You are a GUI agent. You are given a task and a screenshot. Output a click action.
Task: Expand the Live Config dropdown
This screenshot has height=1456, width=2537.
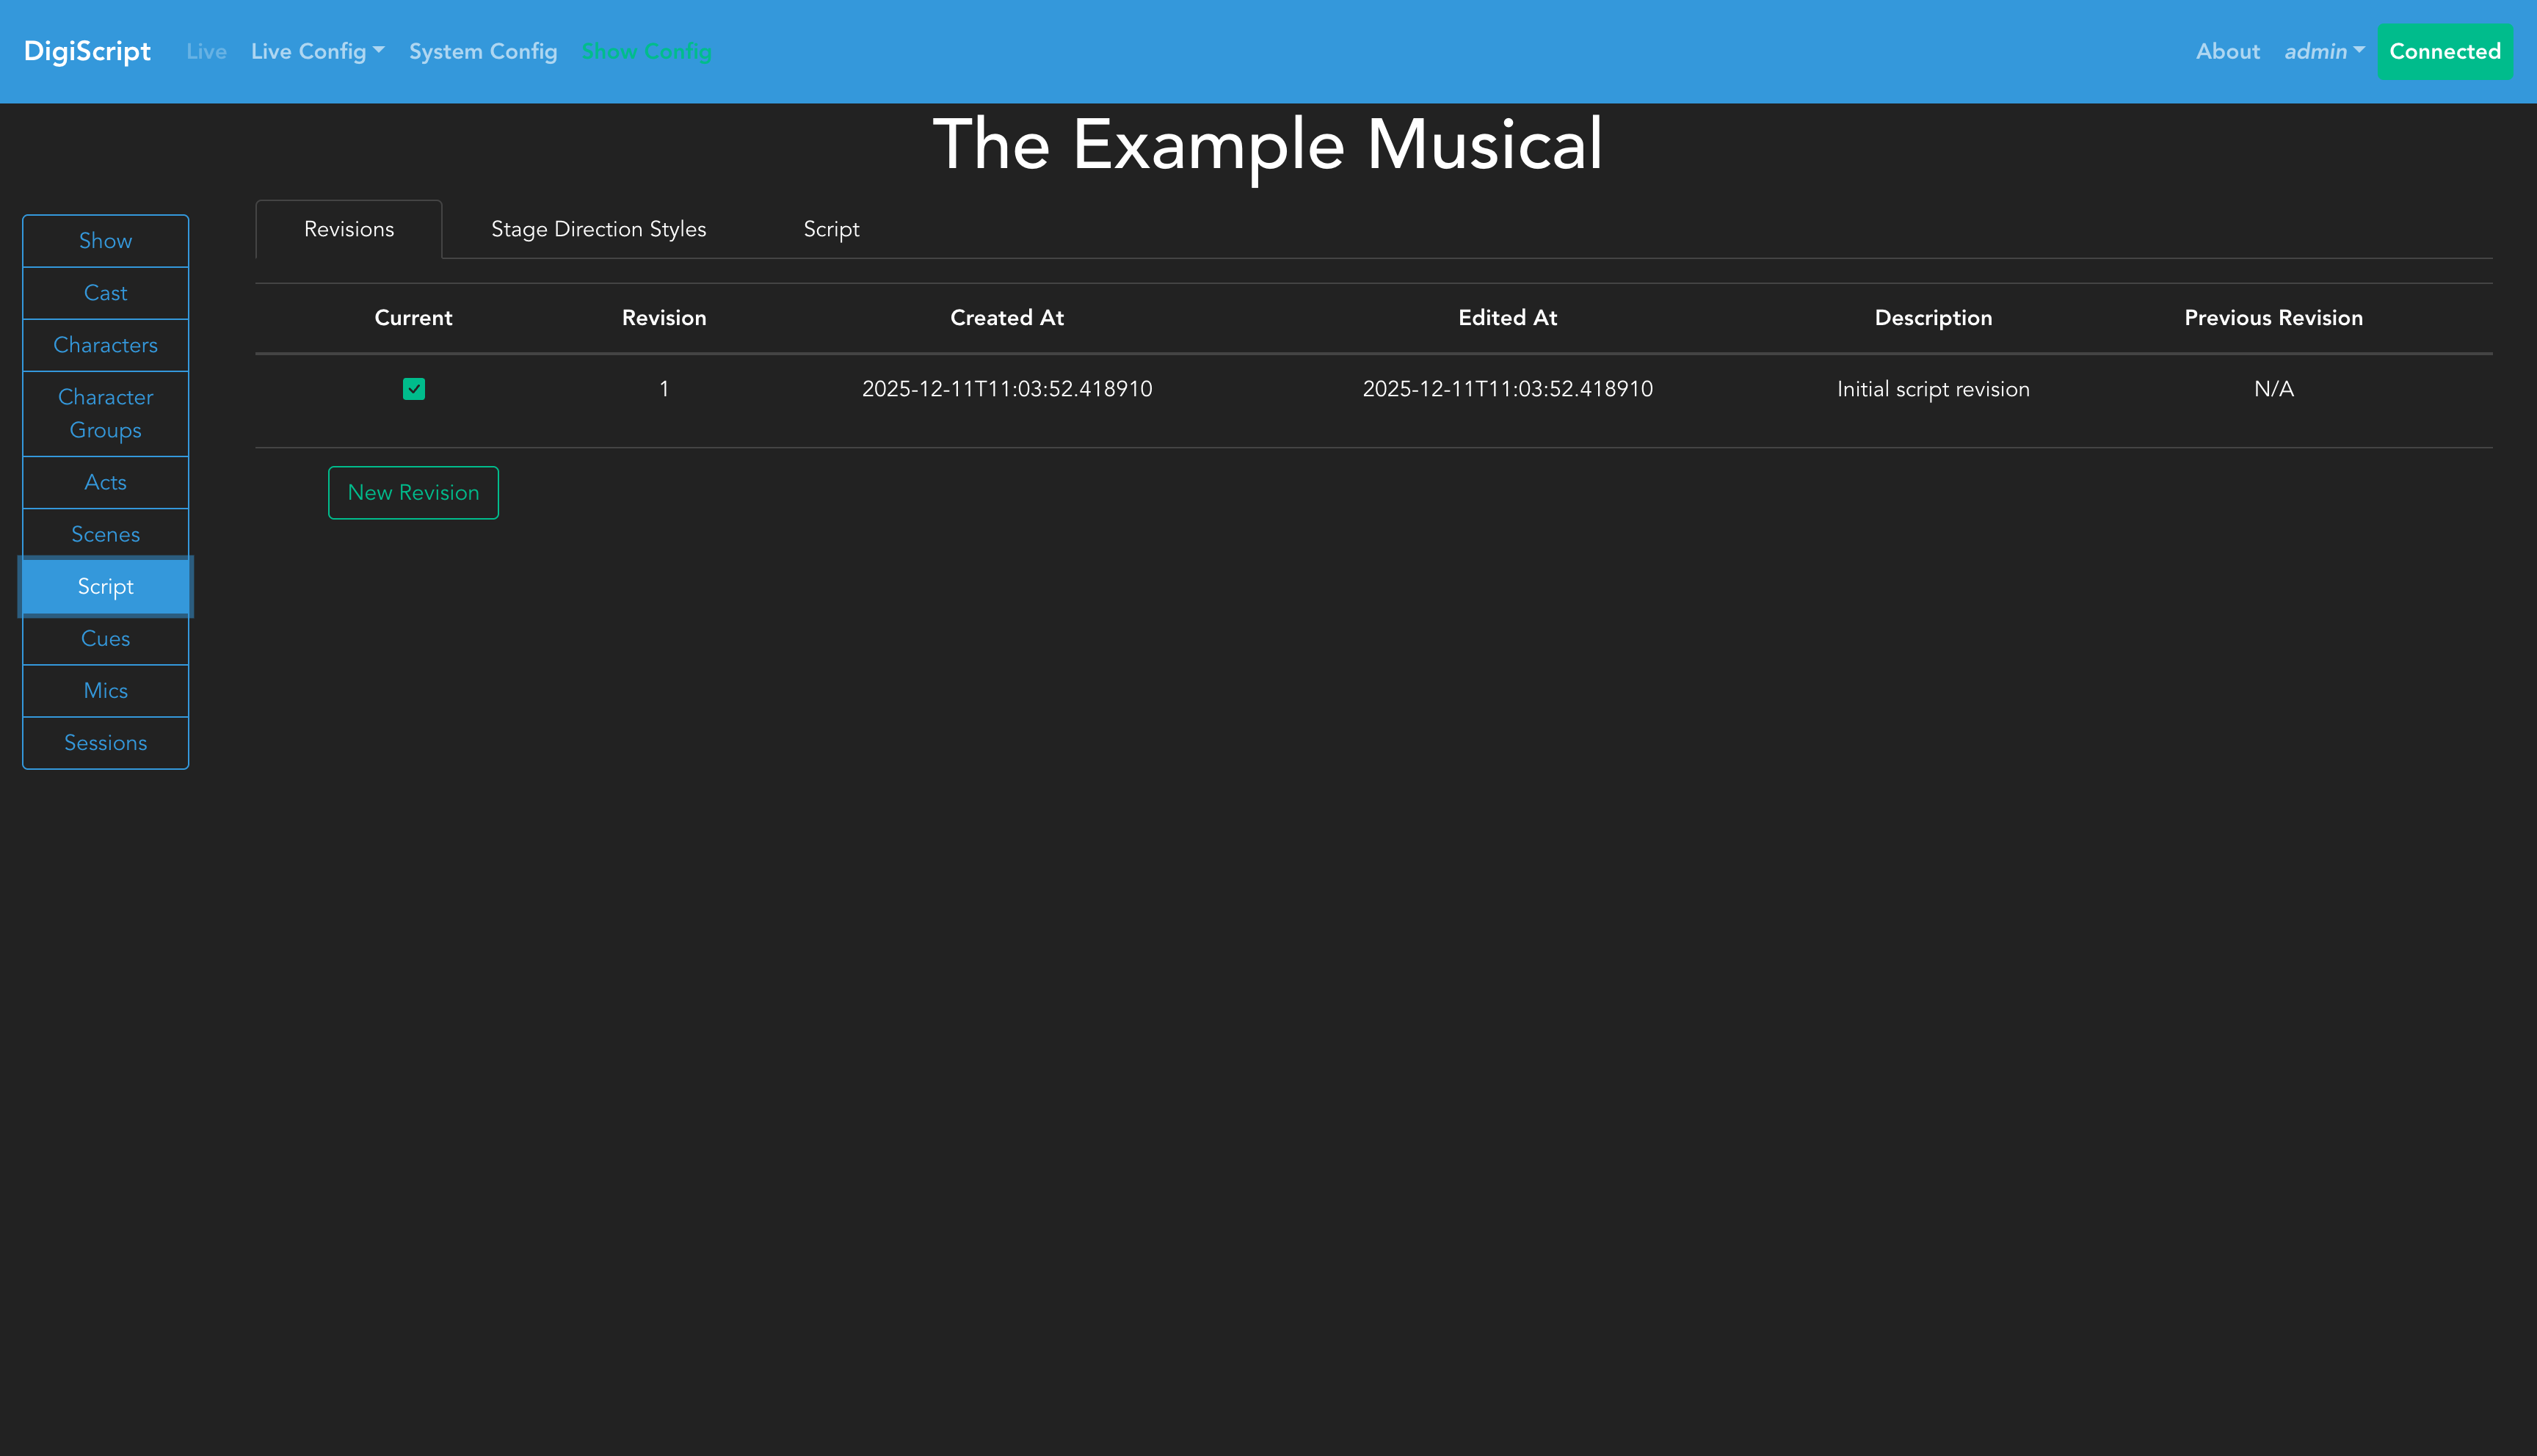click(x=317, y=51)
